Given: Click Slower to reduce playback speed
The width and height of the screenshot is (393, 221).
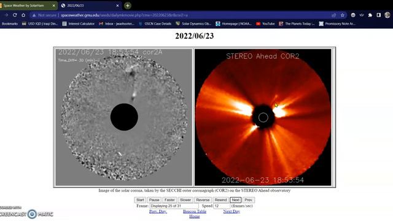Looking at the screenshot, I should [x=185, y=200].
